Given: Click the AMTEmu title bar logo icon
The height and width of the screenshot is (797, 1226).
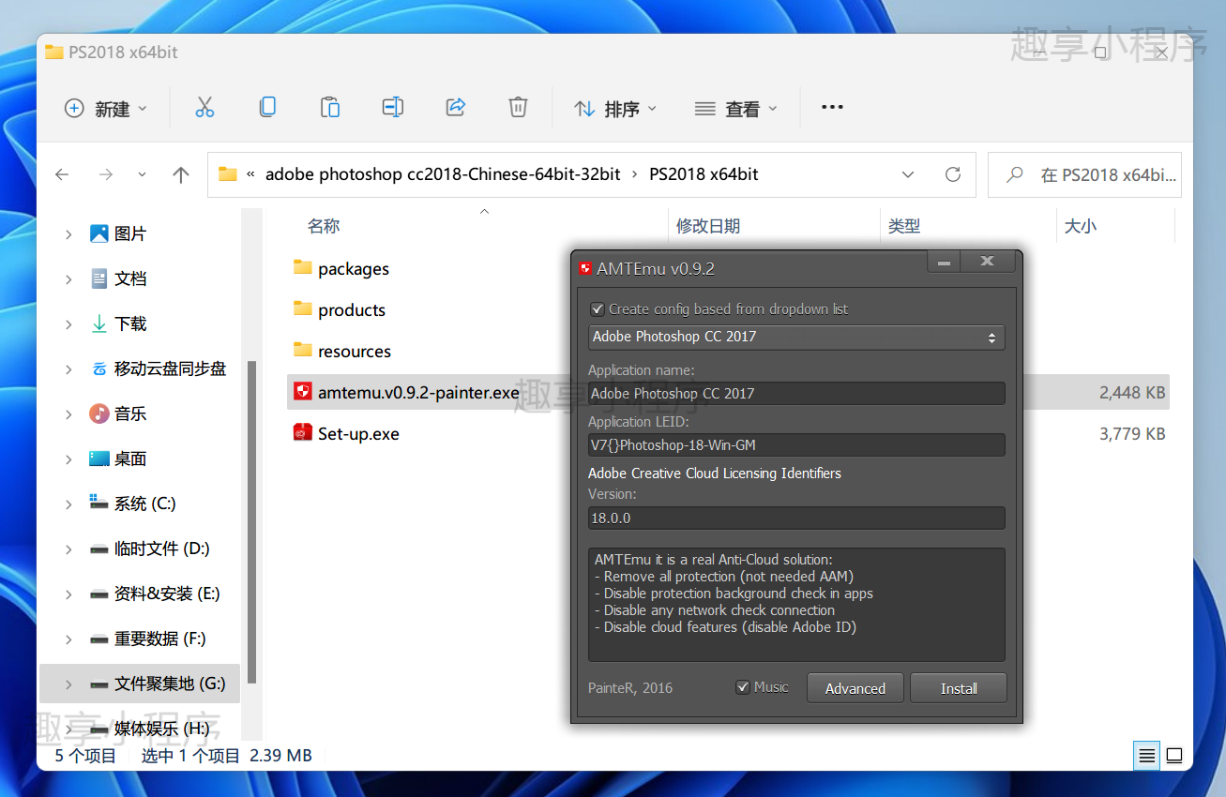Looking at the screenshot, I should 586,268.
